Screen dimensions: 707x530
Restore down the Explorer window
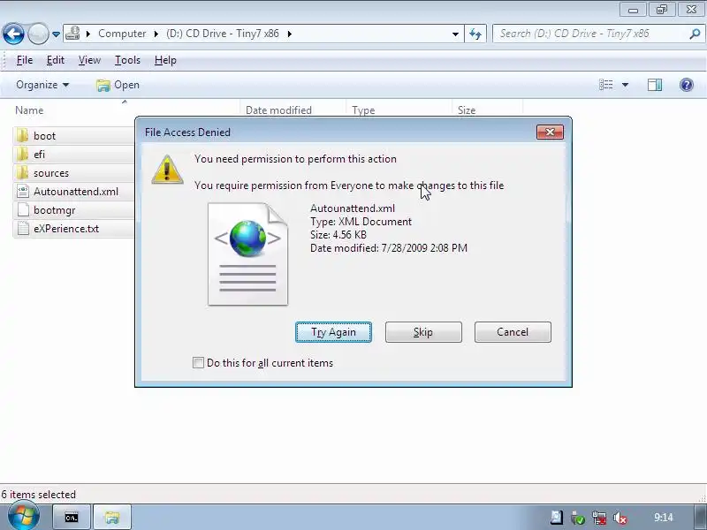pos(661,10)
